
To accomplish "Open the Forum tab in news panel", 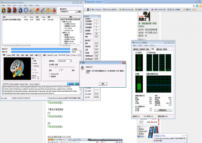I will 32,84.
